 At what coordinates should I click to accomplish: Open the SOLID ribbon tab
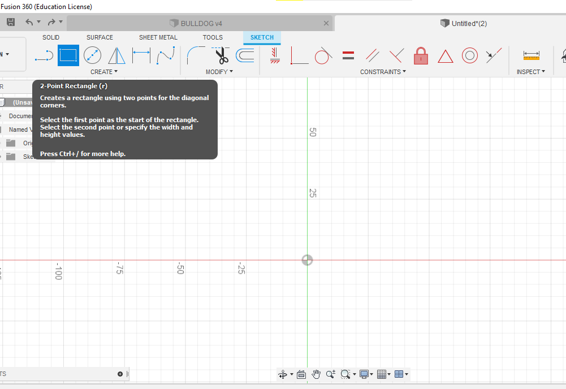tap(51, 37)
